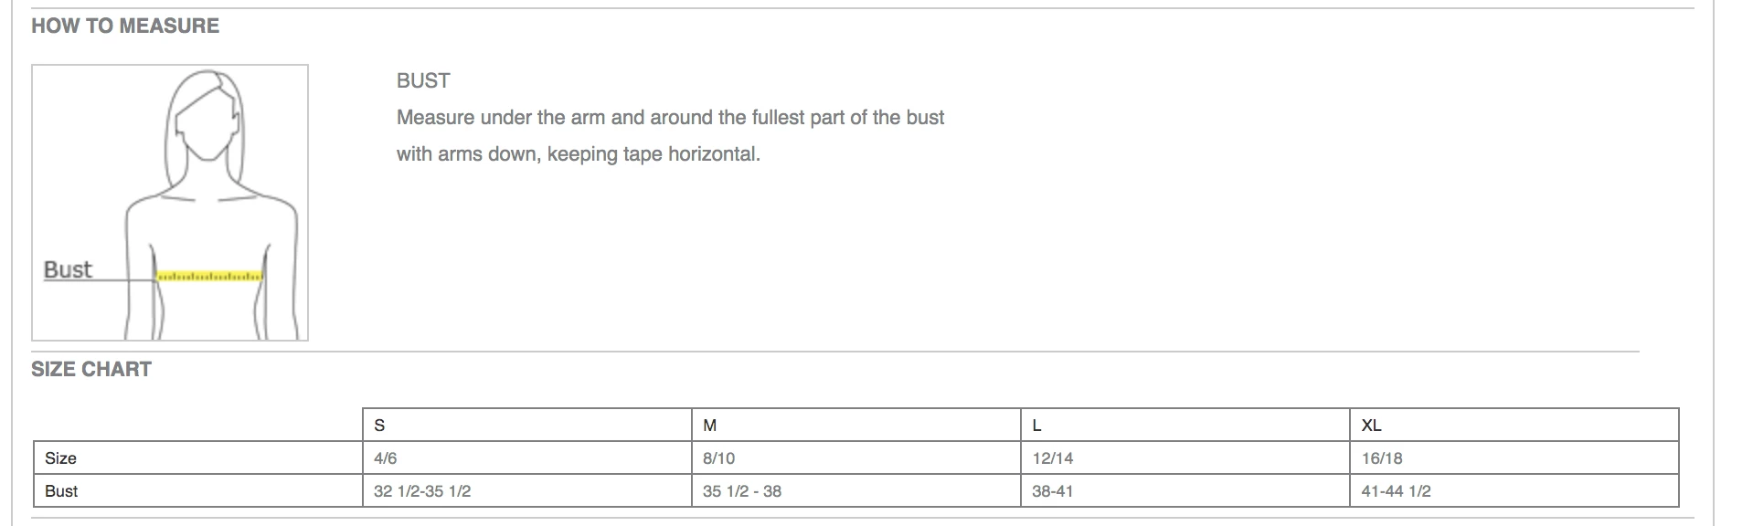1753x526 pixels.
Task: Click the "Bust" label inside the illustration
Action: click(69, 269)
